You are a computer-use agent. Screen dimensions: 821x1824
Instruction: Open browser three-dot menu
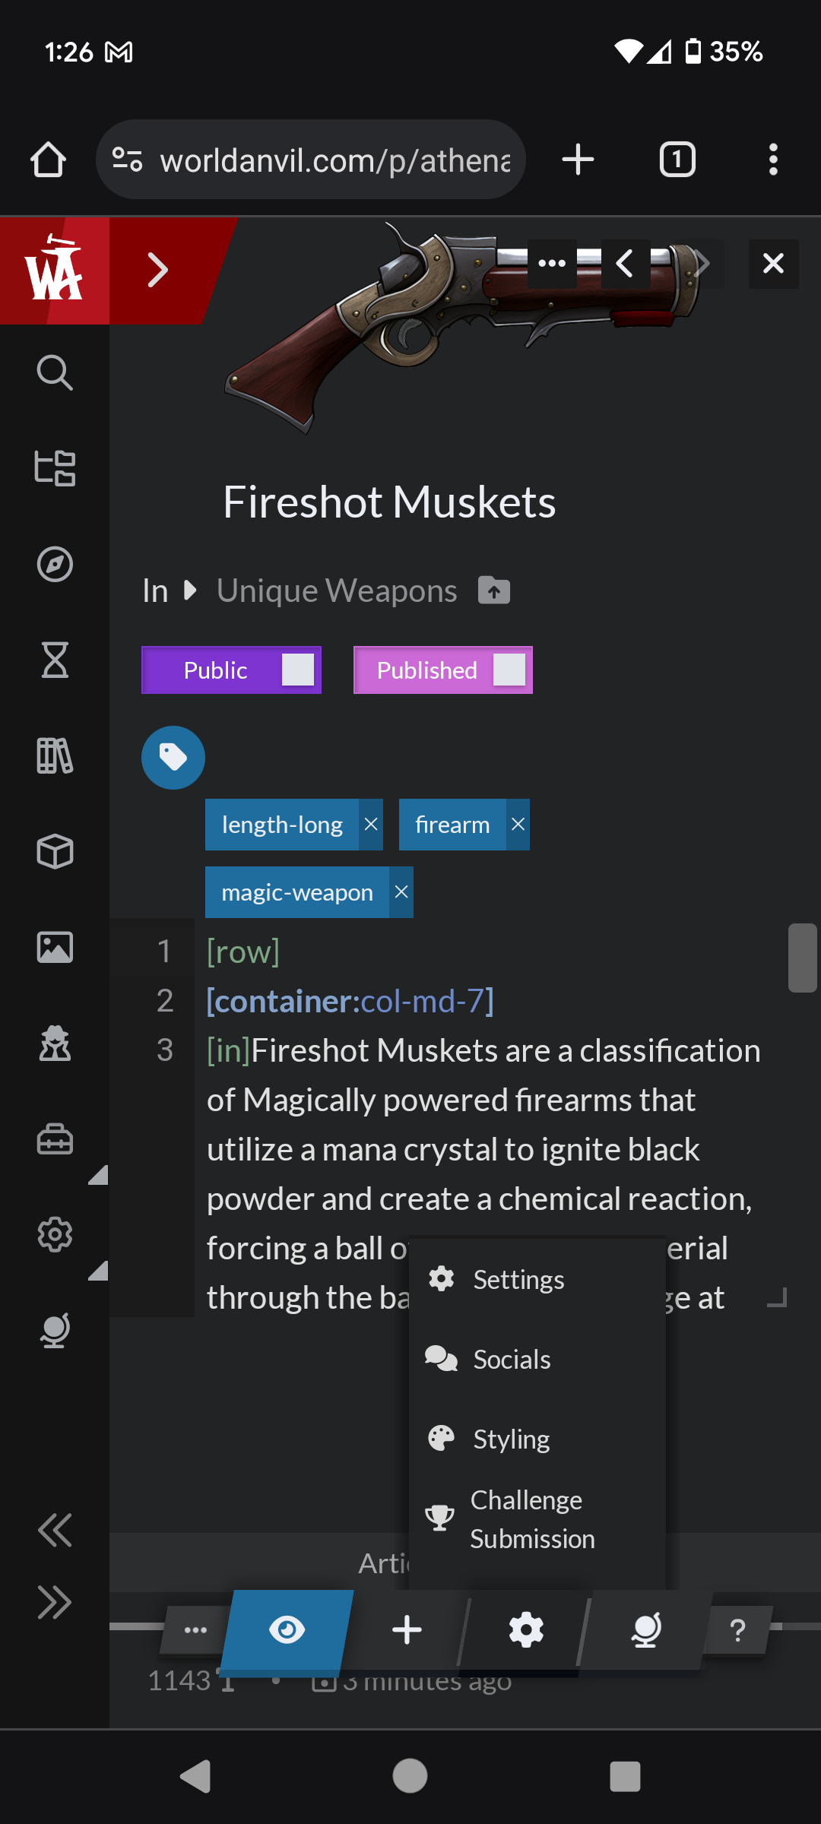(773, 160)
